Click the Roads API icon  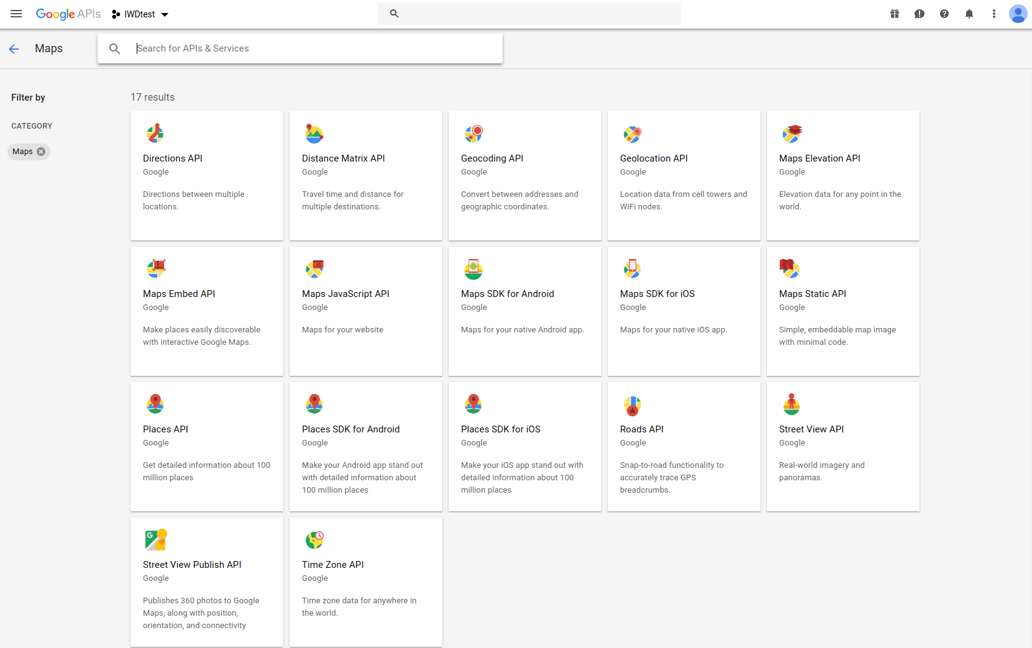(632, 406)
